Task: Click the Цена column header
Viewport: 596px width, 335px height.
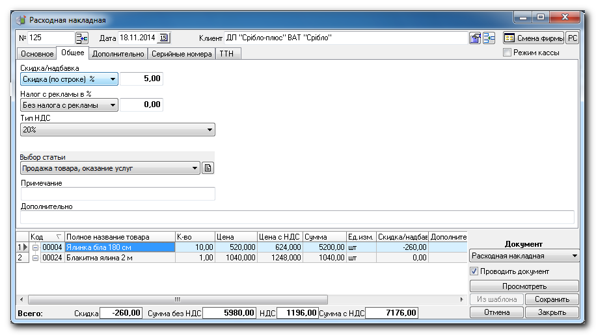Action: tap(236, 237)
